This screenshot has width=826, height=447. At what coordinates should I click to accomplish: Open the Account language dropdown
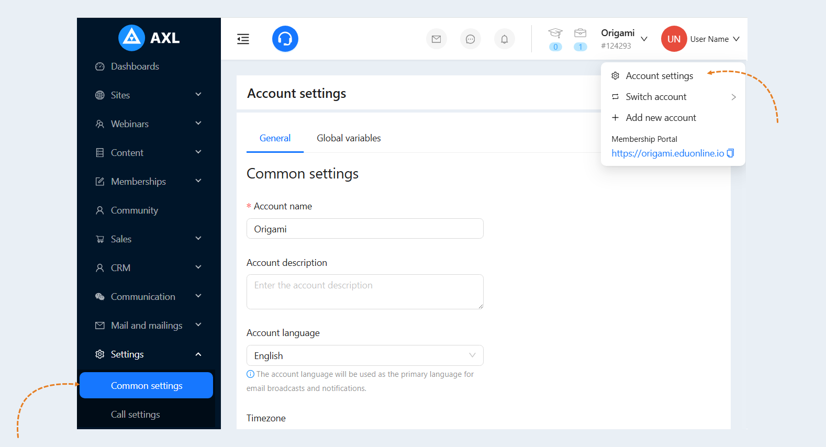[x=365, y=355]
